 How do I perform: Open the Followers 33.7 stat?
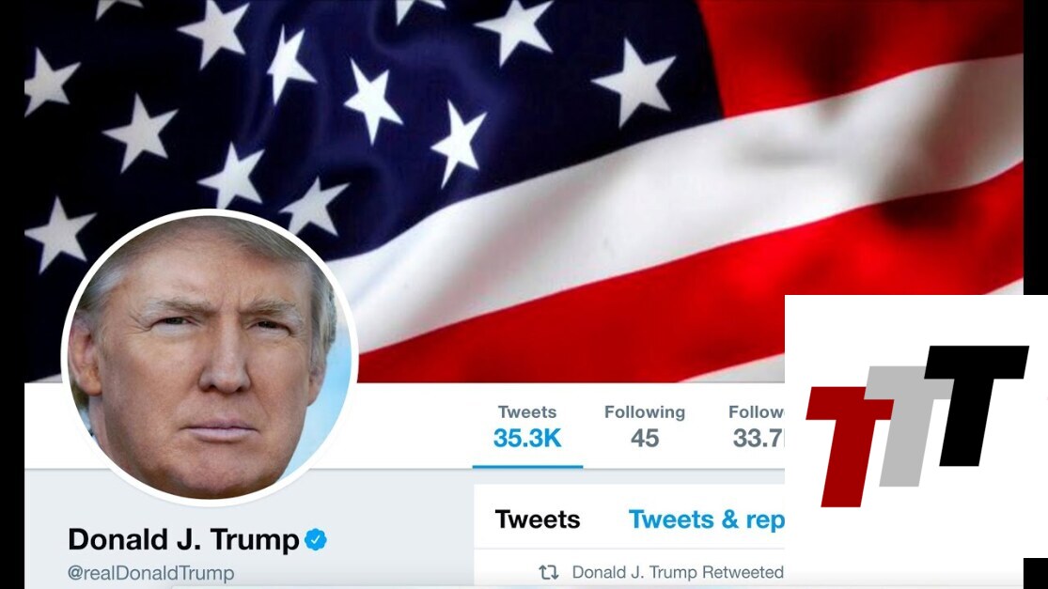(756, 426)
